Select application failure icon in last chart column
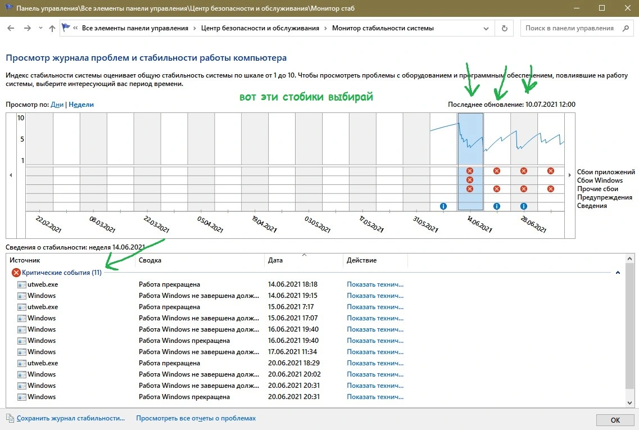This screenshot has height=430, width=639. pos(551,171)
